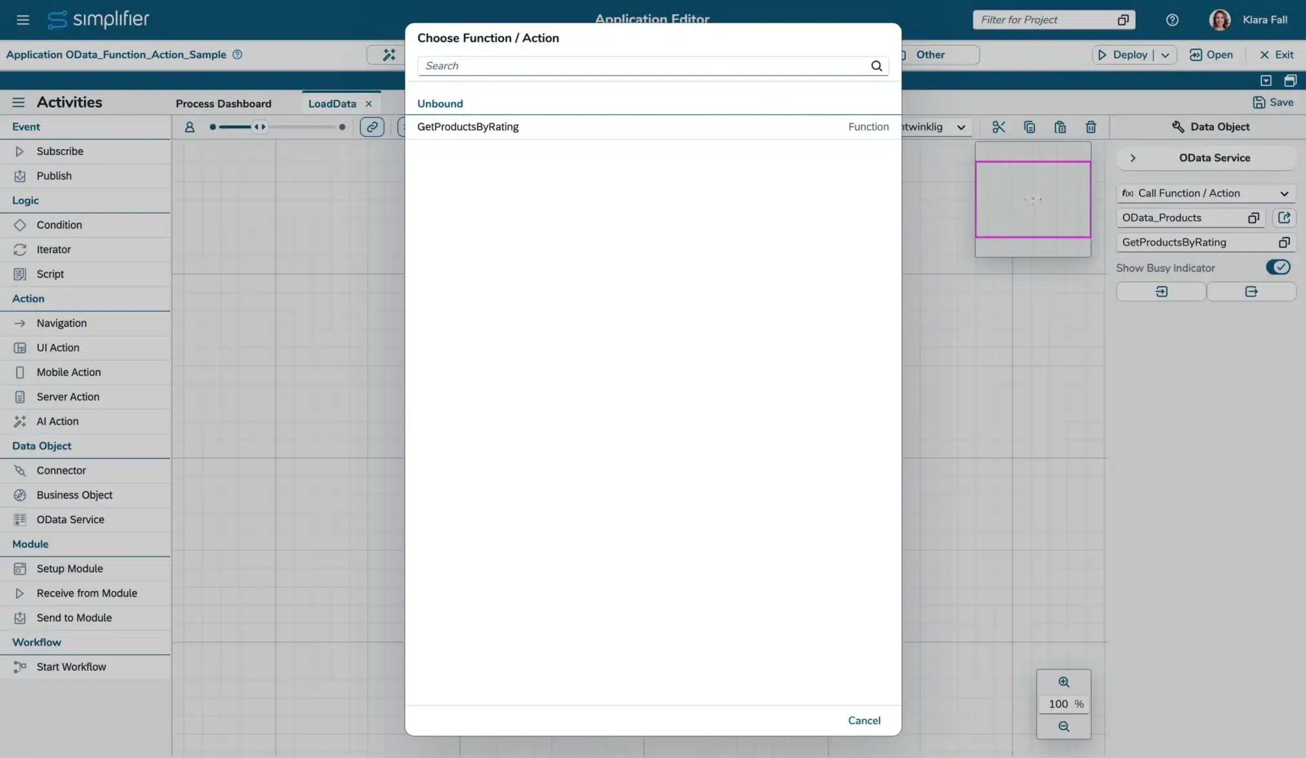Open OData_Products in external editor icon

(1284, 218)
